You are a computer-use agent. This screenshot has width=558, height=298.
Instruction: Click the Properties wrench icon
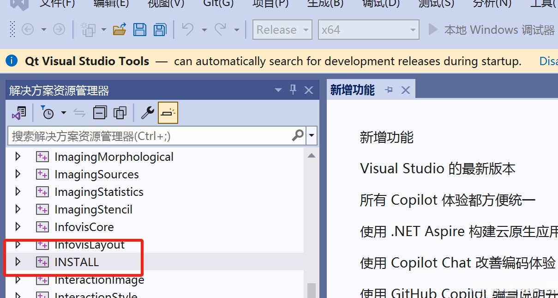[147, 113]
